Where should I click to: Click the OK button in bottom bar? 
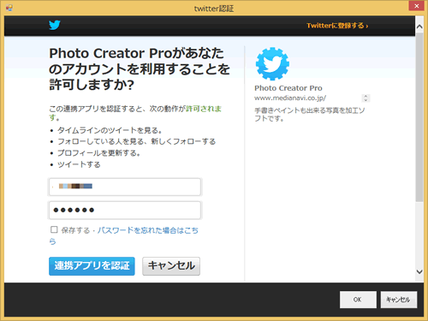[358, 300]
